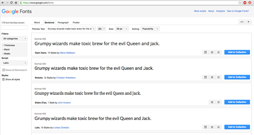This screenshot has width=254, height=135.
Task: Open designer Łukasz Dziedzic's link
Action: (x=61, y=128)
